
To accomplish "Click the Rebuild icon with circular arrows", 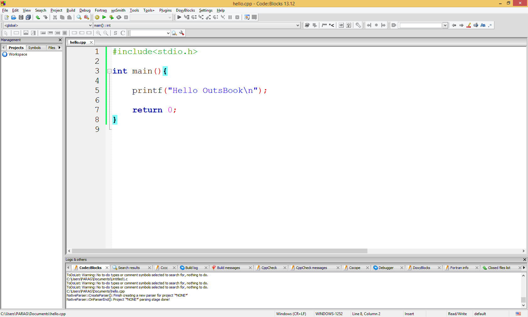I will (x=119, y=17).
